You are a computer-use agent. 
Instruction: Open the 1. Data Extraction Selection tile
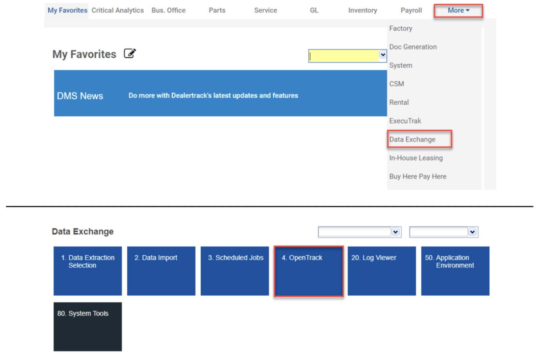(x=88, y=271)
